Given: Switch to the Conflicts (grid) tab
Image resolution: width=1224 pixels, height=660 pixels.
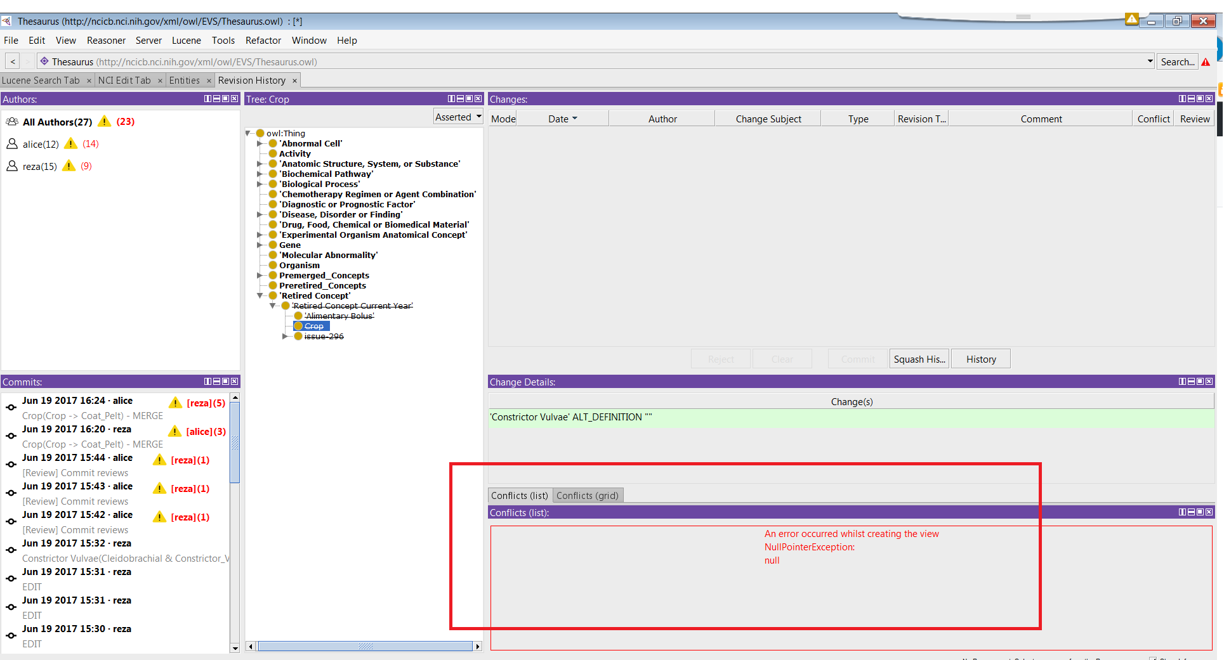Looking at the screenshot, I should pyautogui.click(x=588, y=496).
